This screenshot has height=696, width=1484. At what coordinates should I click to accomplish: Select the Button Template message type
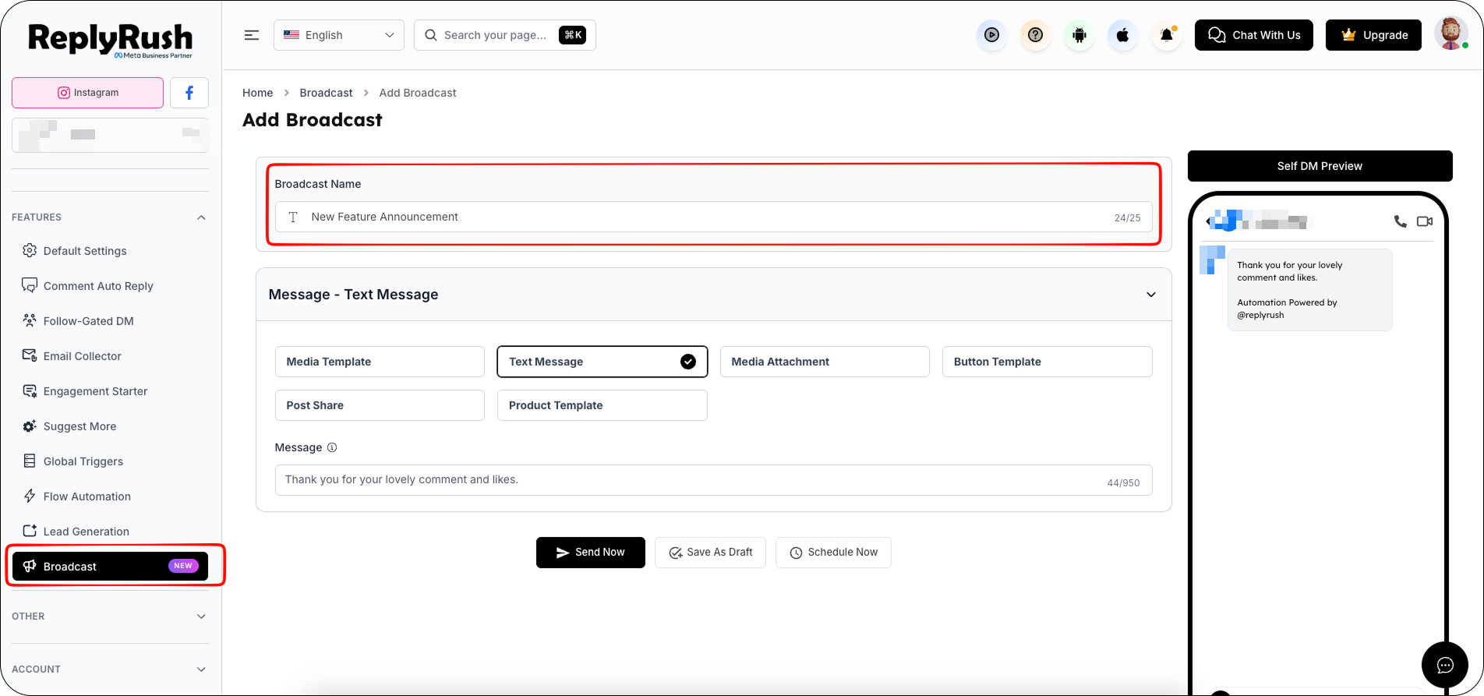tap(1048, 362)
